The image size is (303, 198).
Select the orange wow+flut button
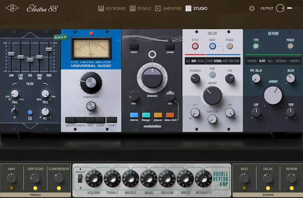tap(170, 115)
